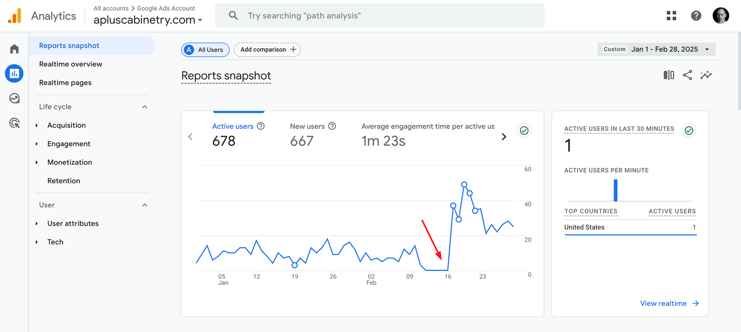Select the Realtime overview menu item

point(70,64)
